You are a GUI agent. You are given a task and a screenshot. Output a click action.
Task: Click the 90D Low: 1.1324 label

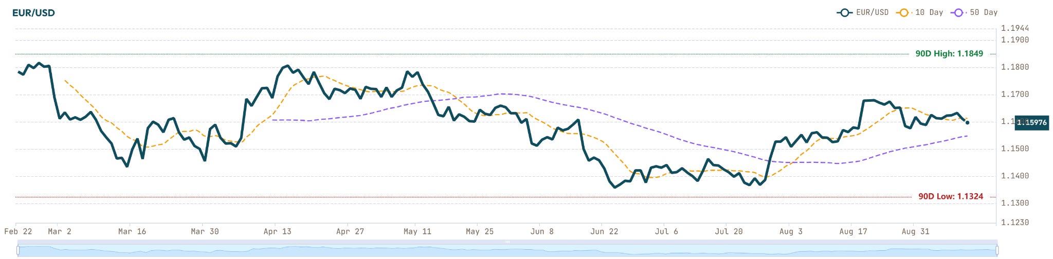point(951,196)
